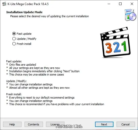View the License button
This screenshot has width=138, height=130.
click(55, 124)
